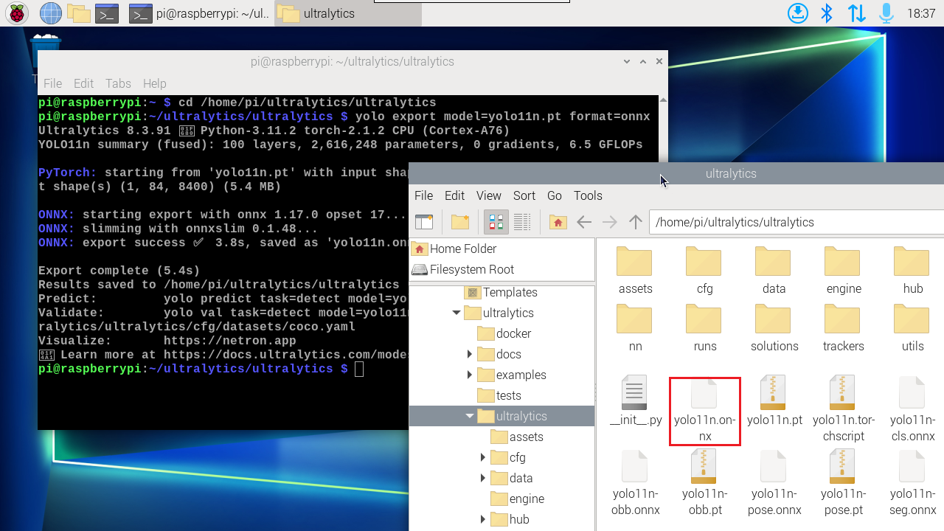Open the Raspberry Pi main menu
The height and width of the screenshot is (531, 944).
click(x=16, y=13)
